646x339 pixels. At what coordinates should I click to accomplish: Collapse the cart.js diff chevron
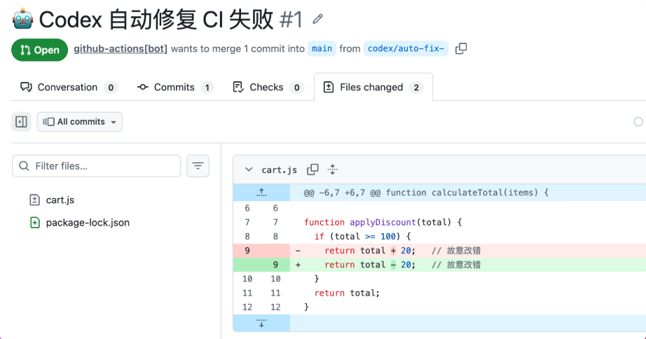tap(249, 169)
